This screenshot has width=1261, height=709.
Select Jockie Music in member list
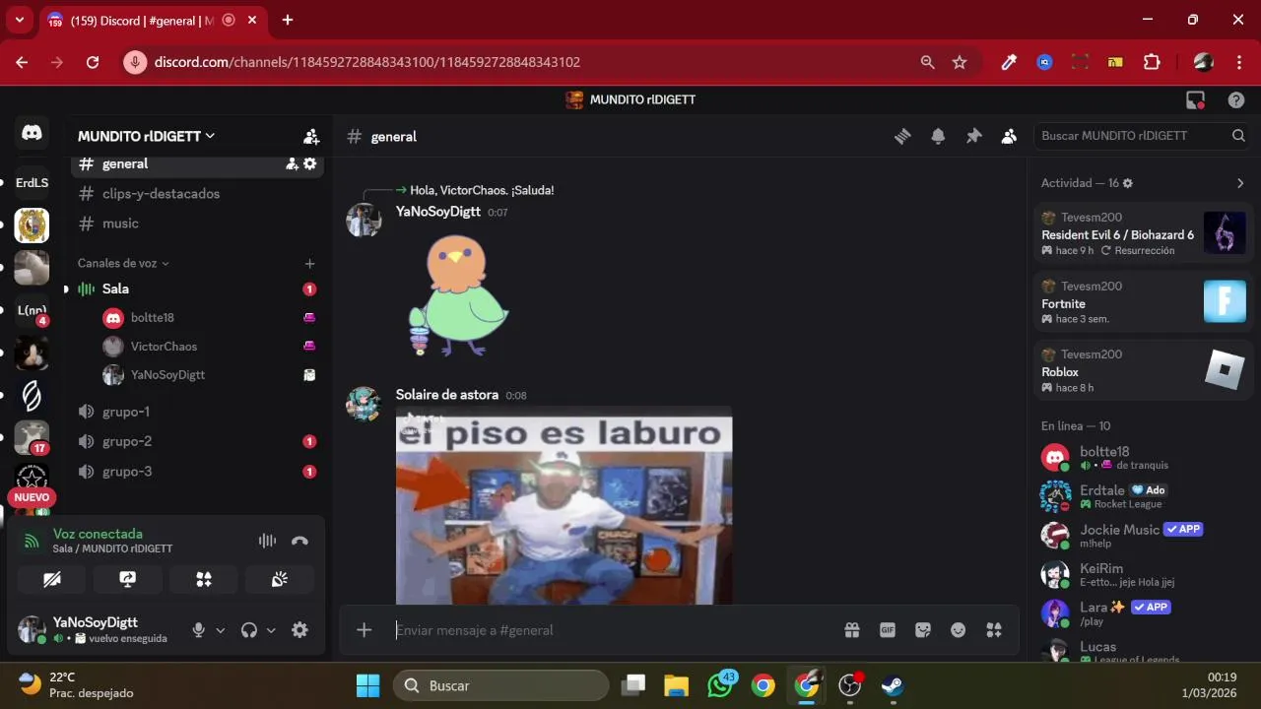click(x=1146, y=536)
